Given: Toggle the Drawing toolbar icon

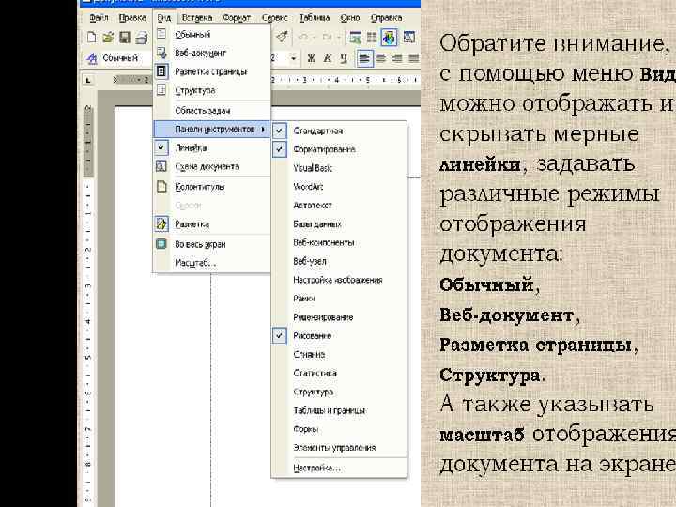Looking at the screenshot, I should point(389,38).
